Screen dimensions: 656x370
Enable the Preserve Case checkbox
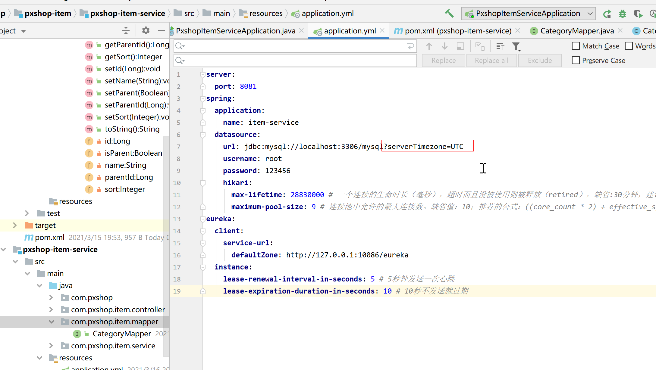click(576, 61)
